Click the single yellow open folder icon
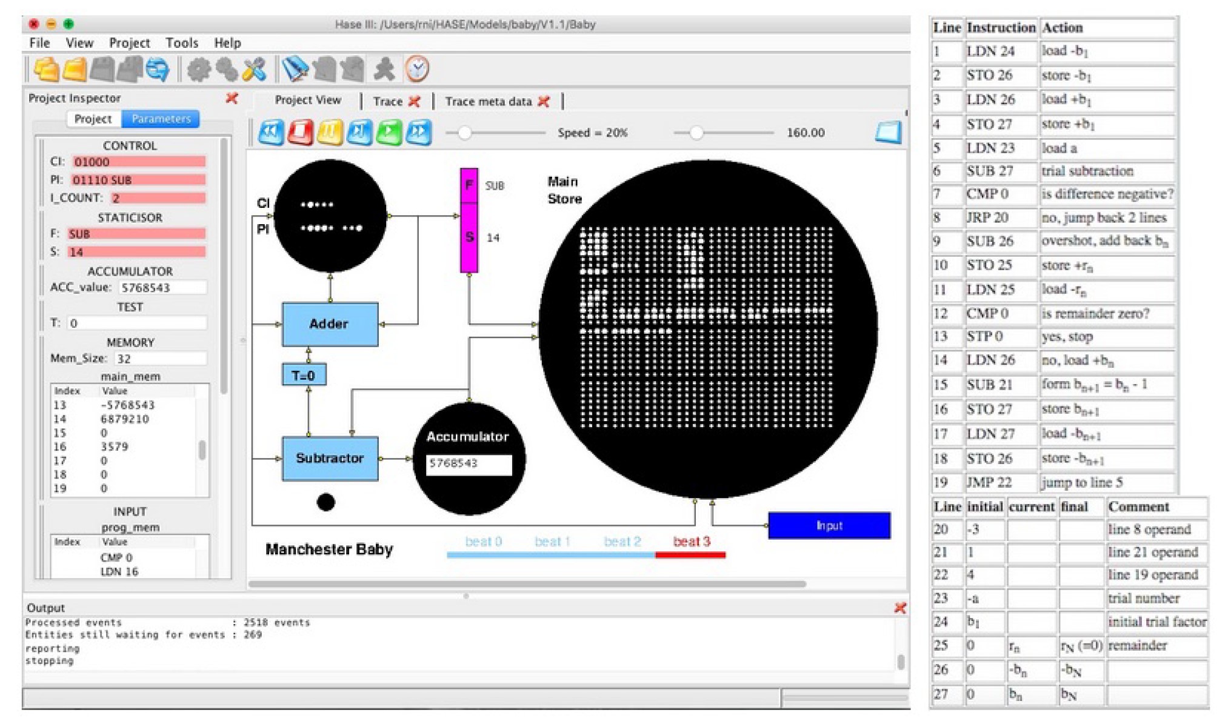The width and height of the screenshot is (1228, 724). pos(75,69)
